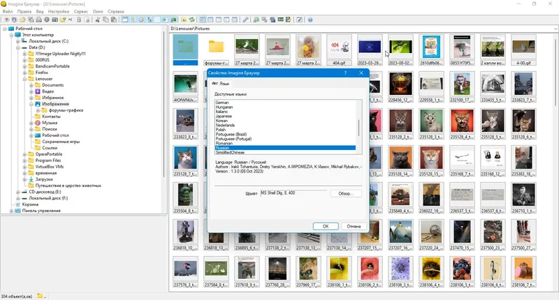Select the Музыка folder in tree
Screen dimensions: 559x300
(x=50, y=123)
